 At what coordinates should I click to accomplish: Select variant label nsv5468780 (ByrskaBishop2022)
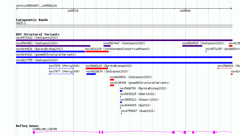click(x=143, y=88)
